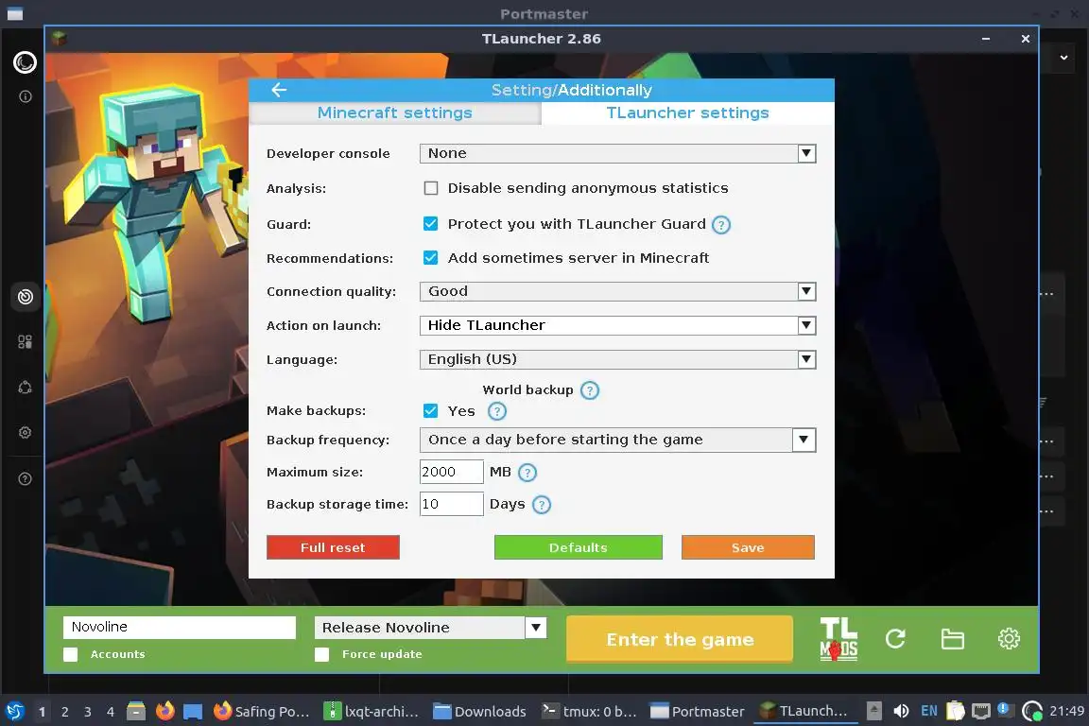Switch to Safing Po... Firefox taskbar window
Image resolution: width=1089 pixels, height=726 pixels.
tap(261, 712)
